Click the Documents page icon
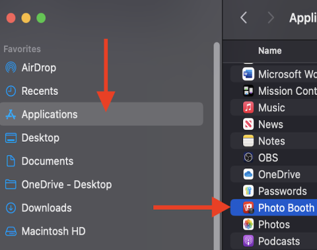 pos(11,161)
